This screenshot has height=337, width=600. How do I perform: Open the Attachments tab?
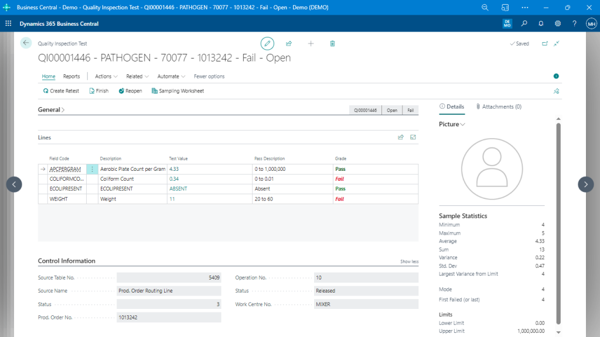pos(499,106)
